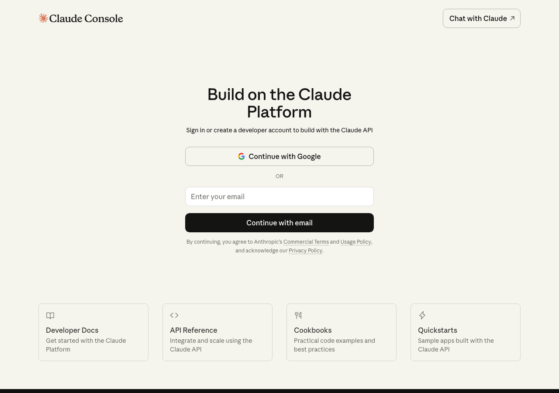Image resolution: width=559 pixels, height=393 pixels.
Task: Open the Cookbooks card title
Action: coord(313,330)
